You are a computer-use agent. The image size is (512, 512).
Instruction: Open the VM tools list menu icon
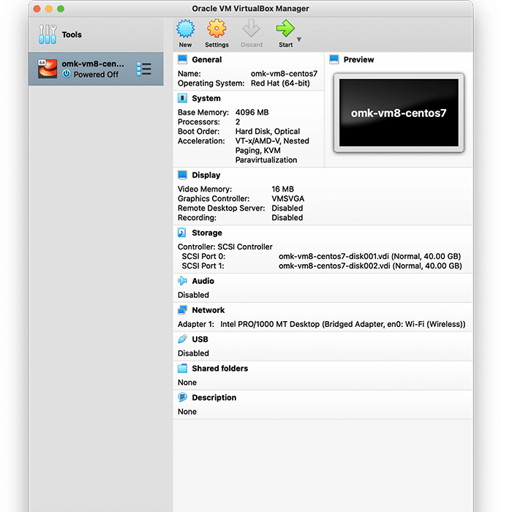pyautogui.click(x=143, y=69)
